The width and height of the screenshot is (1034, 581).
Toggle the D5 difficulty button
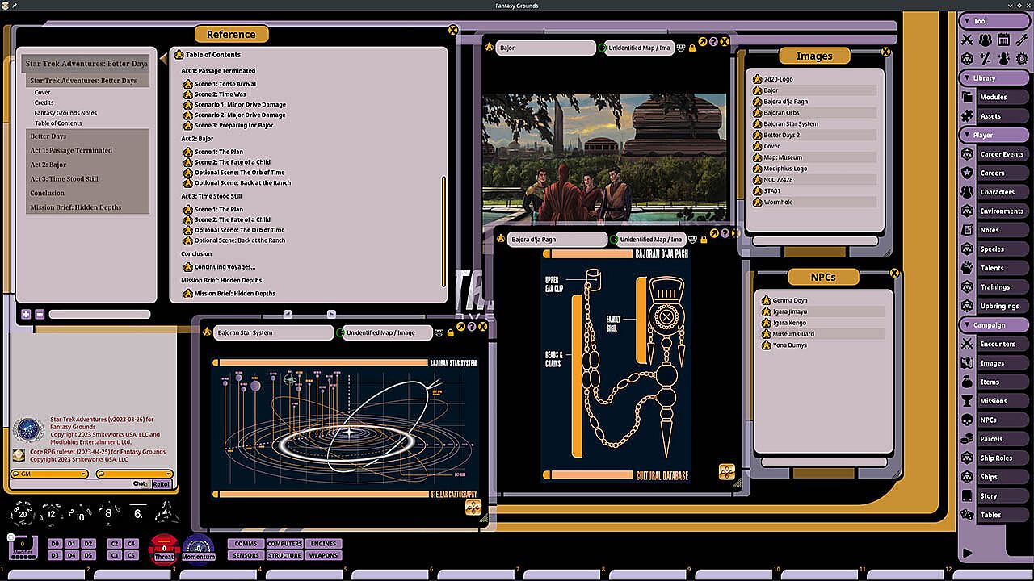(89, 555)
